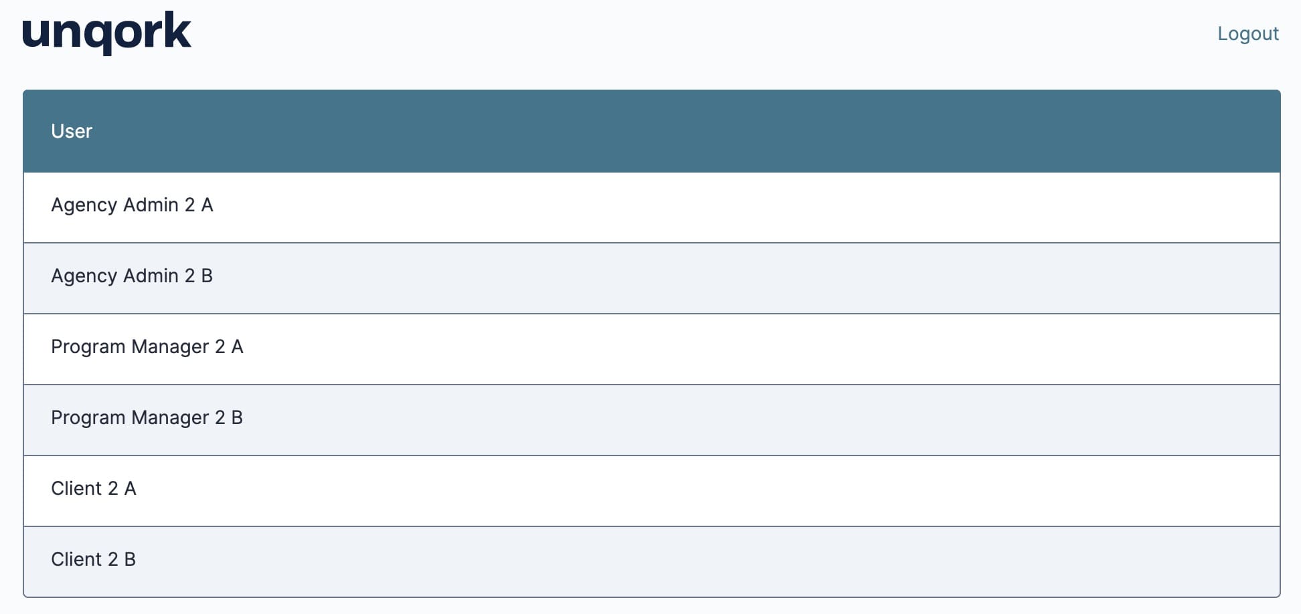The height and width of the screenshot is (614, 1301).
Task: Open the Client 2 A user entry
Action: click(x=652, y=491)
